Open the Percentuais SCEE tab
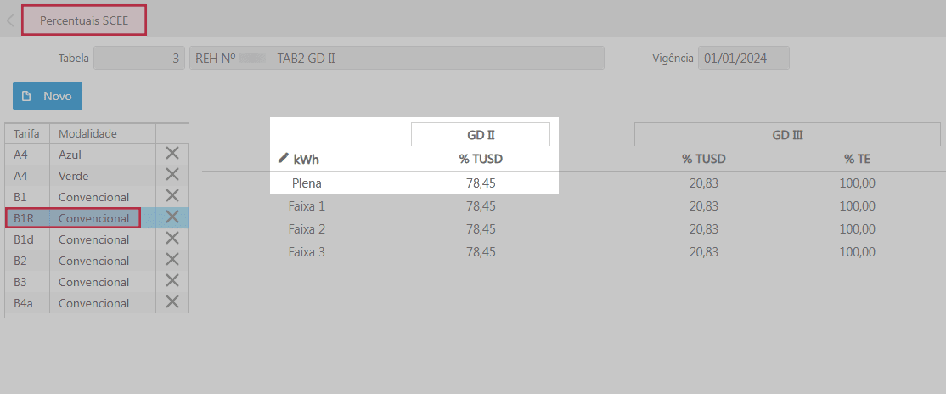The image size is (946, 394). (84, 20)
